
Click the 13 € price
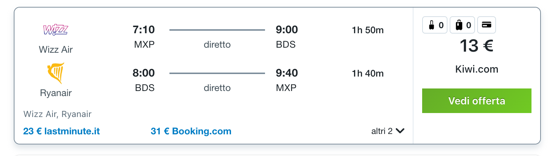[476, 46]
